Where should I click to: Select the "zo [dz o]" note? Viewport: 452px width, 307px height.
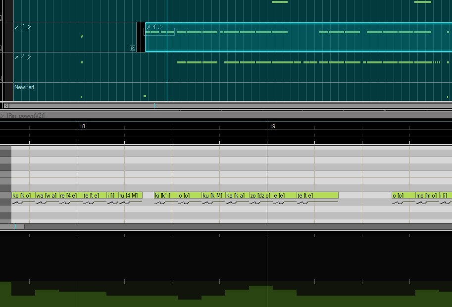(x=261, y=196)
